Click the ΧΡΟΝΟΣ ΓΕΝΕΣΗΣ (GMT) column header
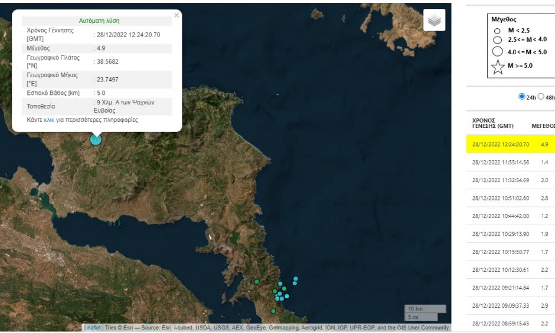The height and width of the screenshot is (333, 555). 492,123
